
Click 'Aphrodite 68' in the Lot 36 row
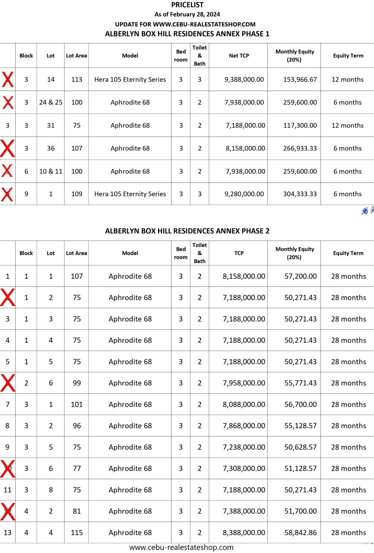tap(130, 148)
